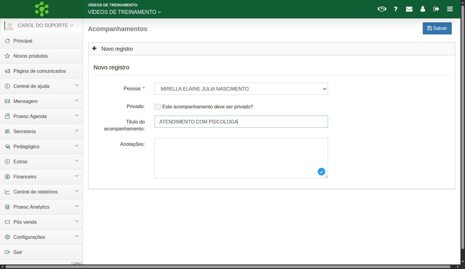Click the blue checkmark icon in Anotações

pyautogui.click(x=321, y=172)
